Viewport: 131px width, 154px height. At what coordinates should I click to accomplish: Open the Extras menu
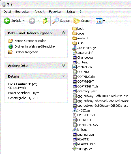(x=71, y=12)
